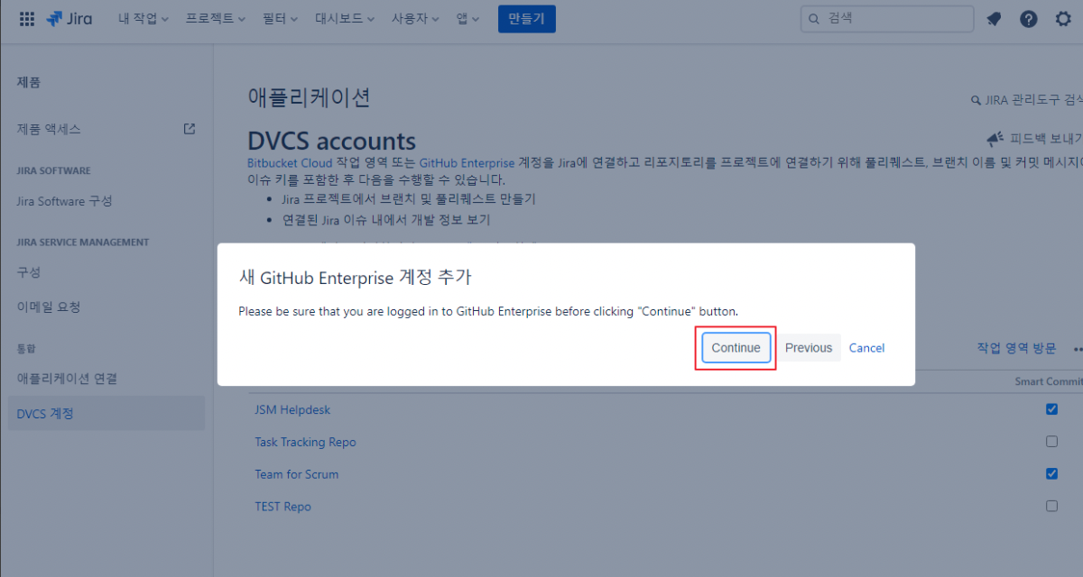Image resolution: width=1083 pixels, height=577 pixels.
Task: Open the three-dots more actions menu
Action: (x=1078, y=348)
